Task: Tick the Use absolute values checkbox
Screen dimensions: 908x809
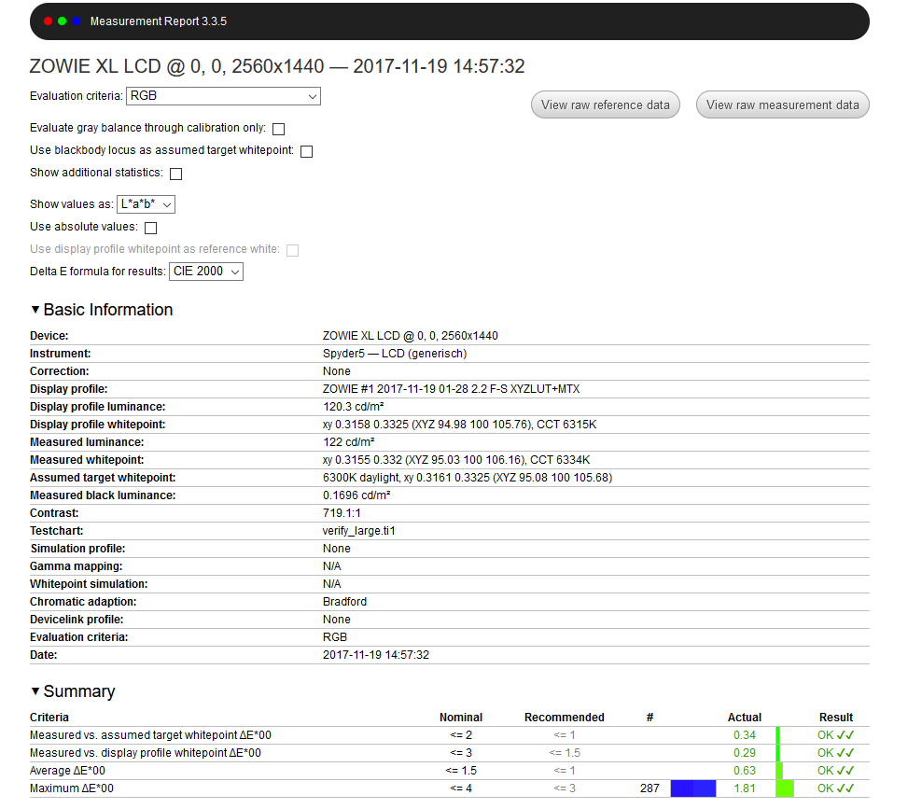Action: coord(150,229)
